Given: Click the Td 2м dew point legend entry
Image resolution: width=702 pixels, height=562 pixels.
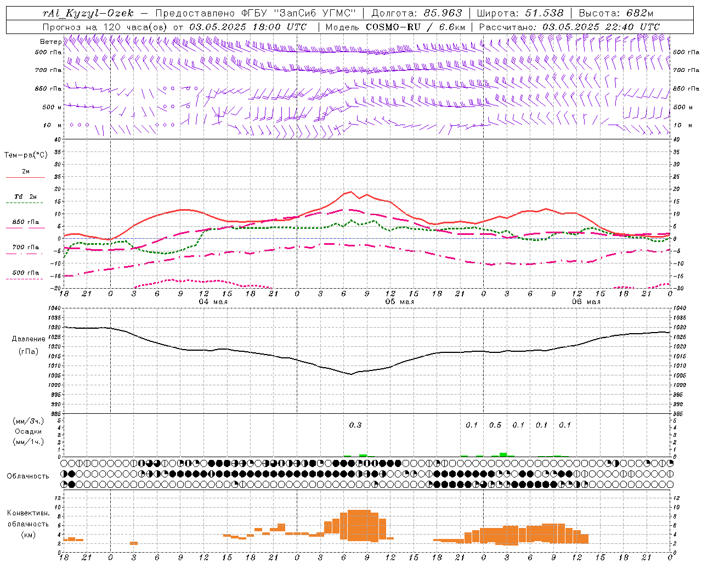Looking at the screenshot, I should click(25, 196).
